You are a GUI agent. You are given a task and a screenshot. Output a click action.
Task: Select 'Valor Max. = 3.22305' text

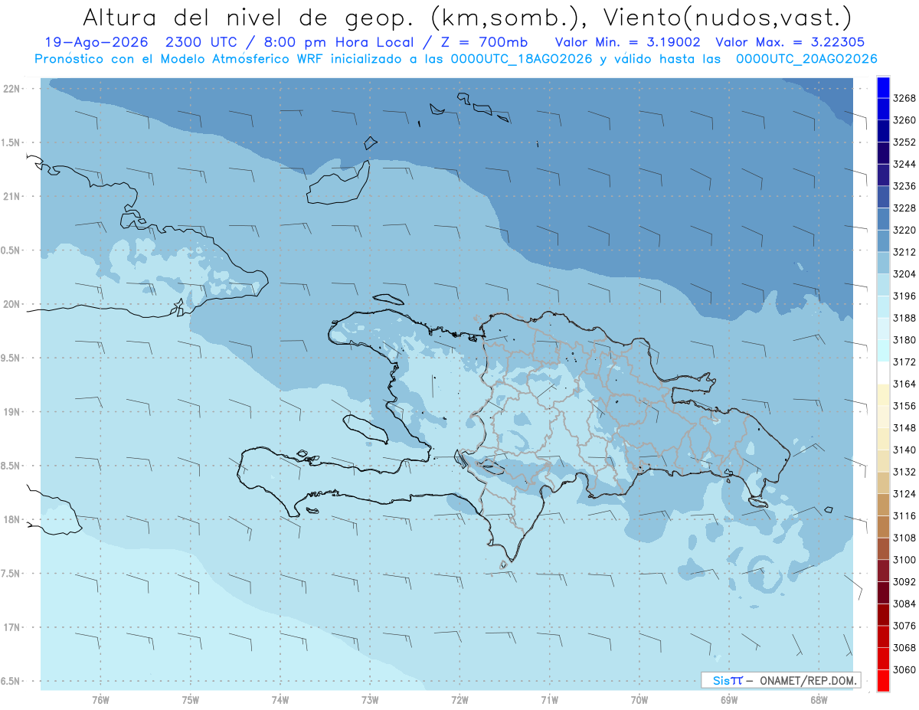click(x=791, y=42)
